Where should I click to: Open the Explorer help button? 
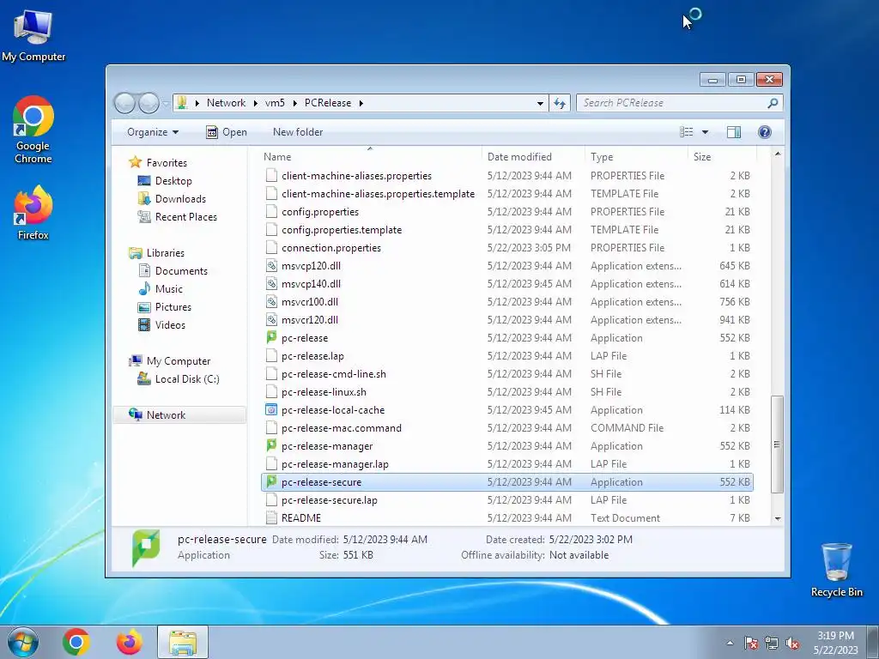pyautogui.click(x=764, y=131)
